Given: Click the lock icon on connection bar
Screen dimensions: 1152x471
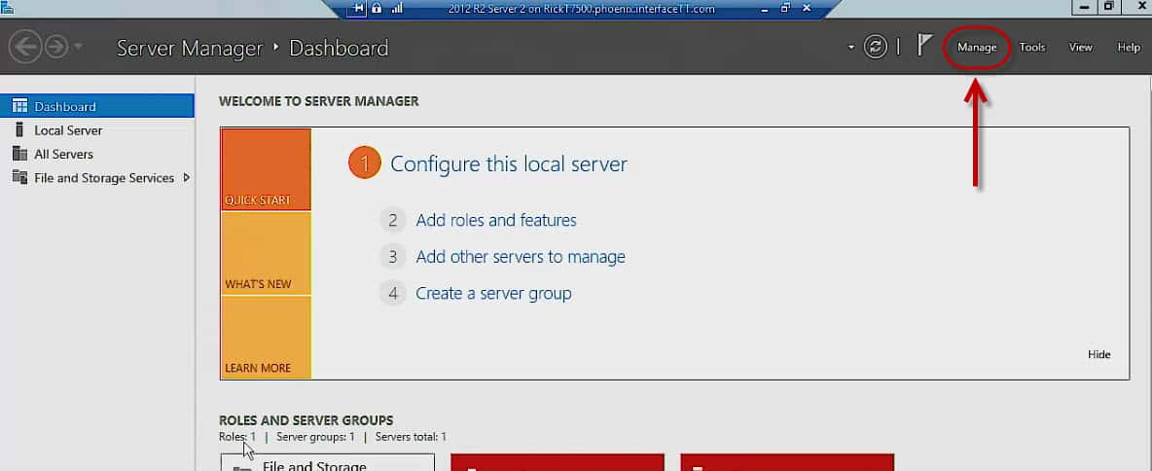Looking at the screenshot, I should point(377,8).
